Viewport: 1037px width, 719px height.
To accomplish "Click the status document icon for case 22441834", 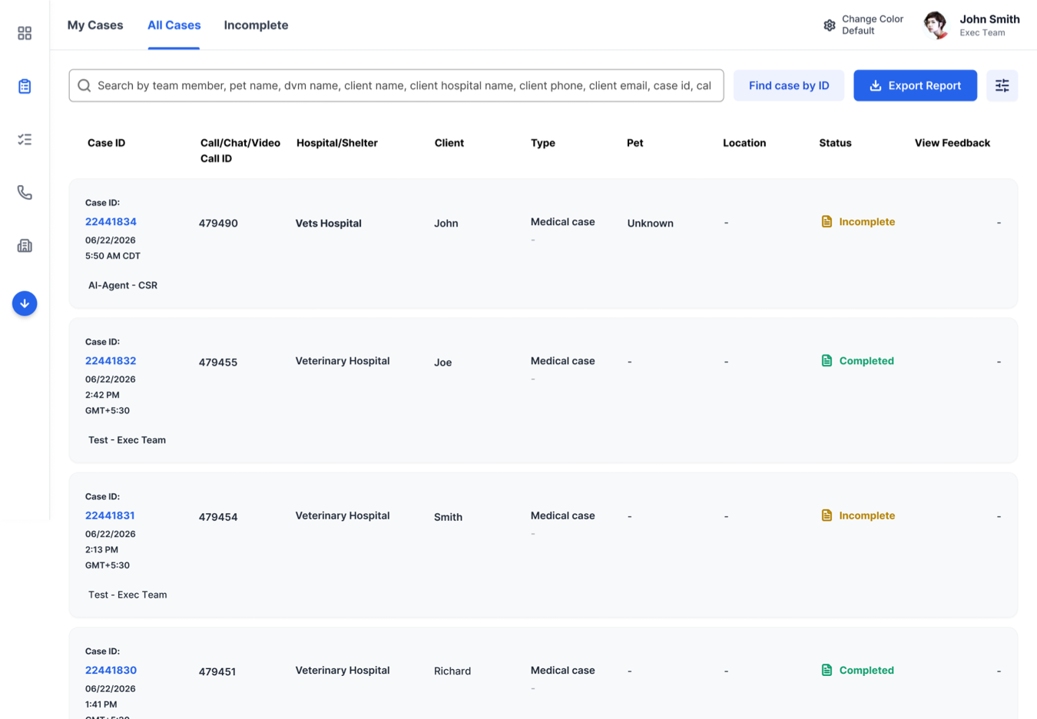I will (x=827, y=221).
